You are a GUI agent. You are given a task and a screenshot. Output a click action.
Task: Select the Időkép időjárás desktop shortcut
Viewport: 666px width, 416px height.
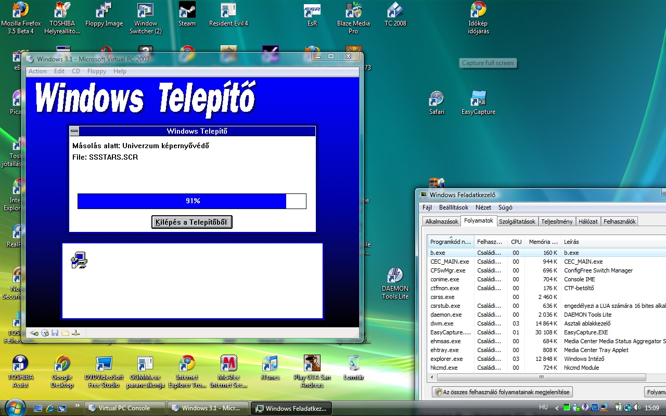click(479, 18)
